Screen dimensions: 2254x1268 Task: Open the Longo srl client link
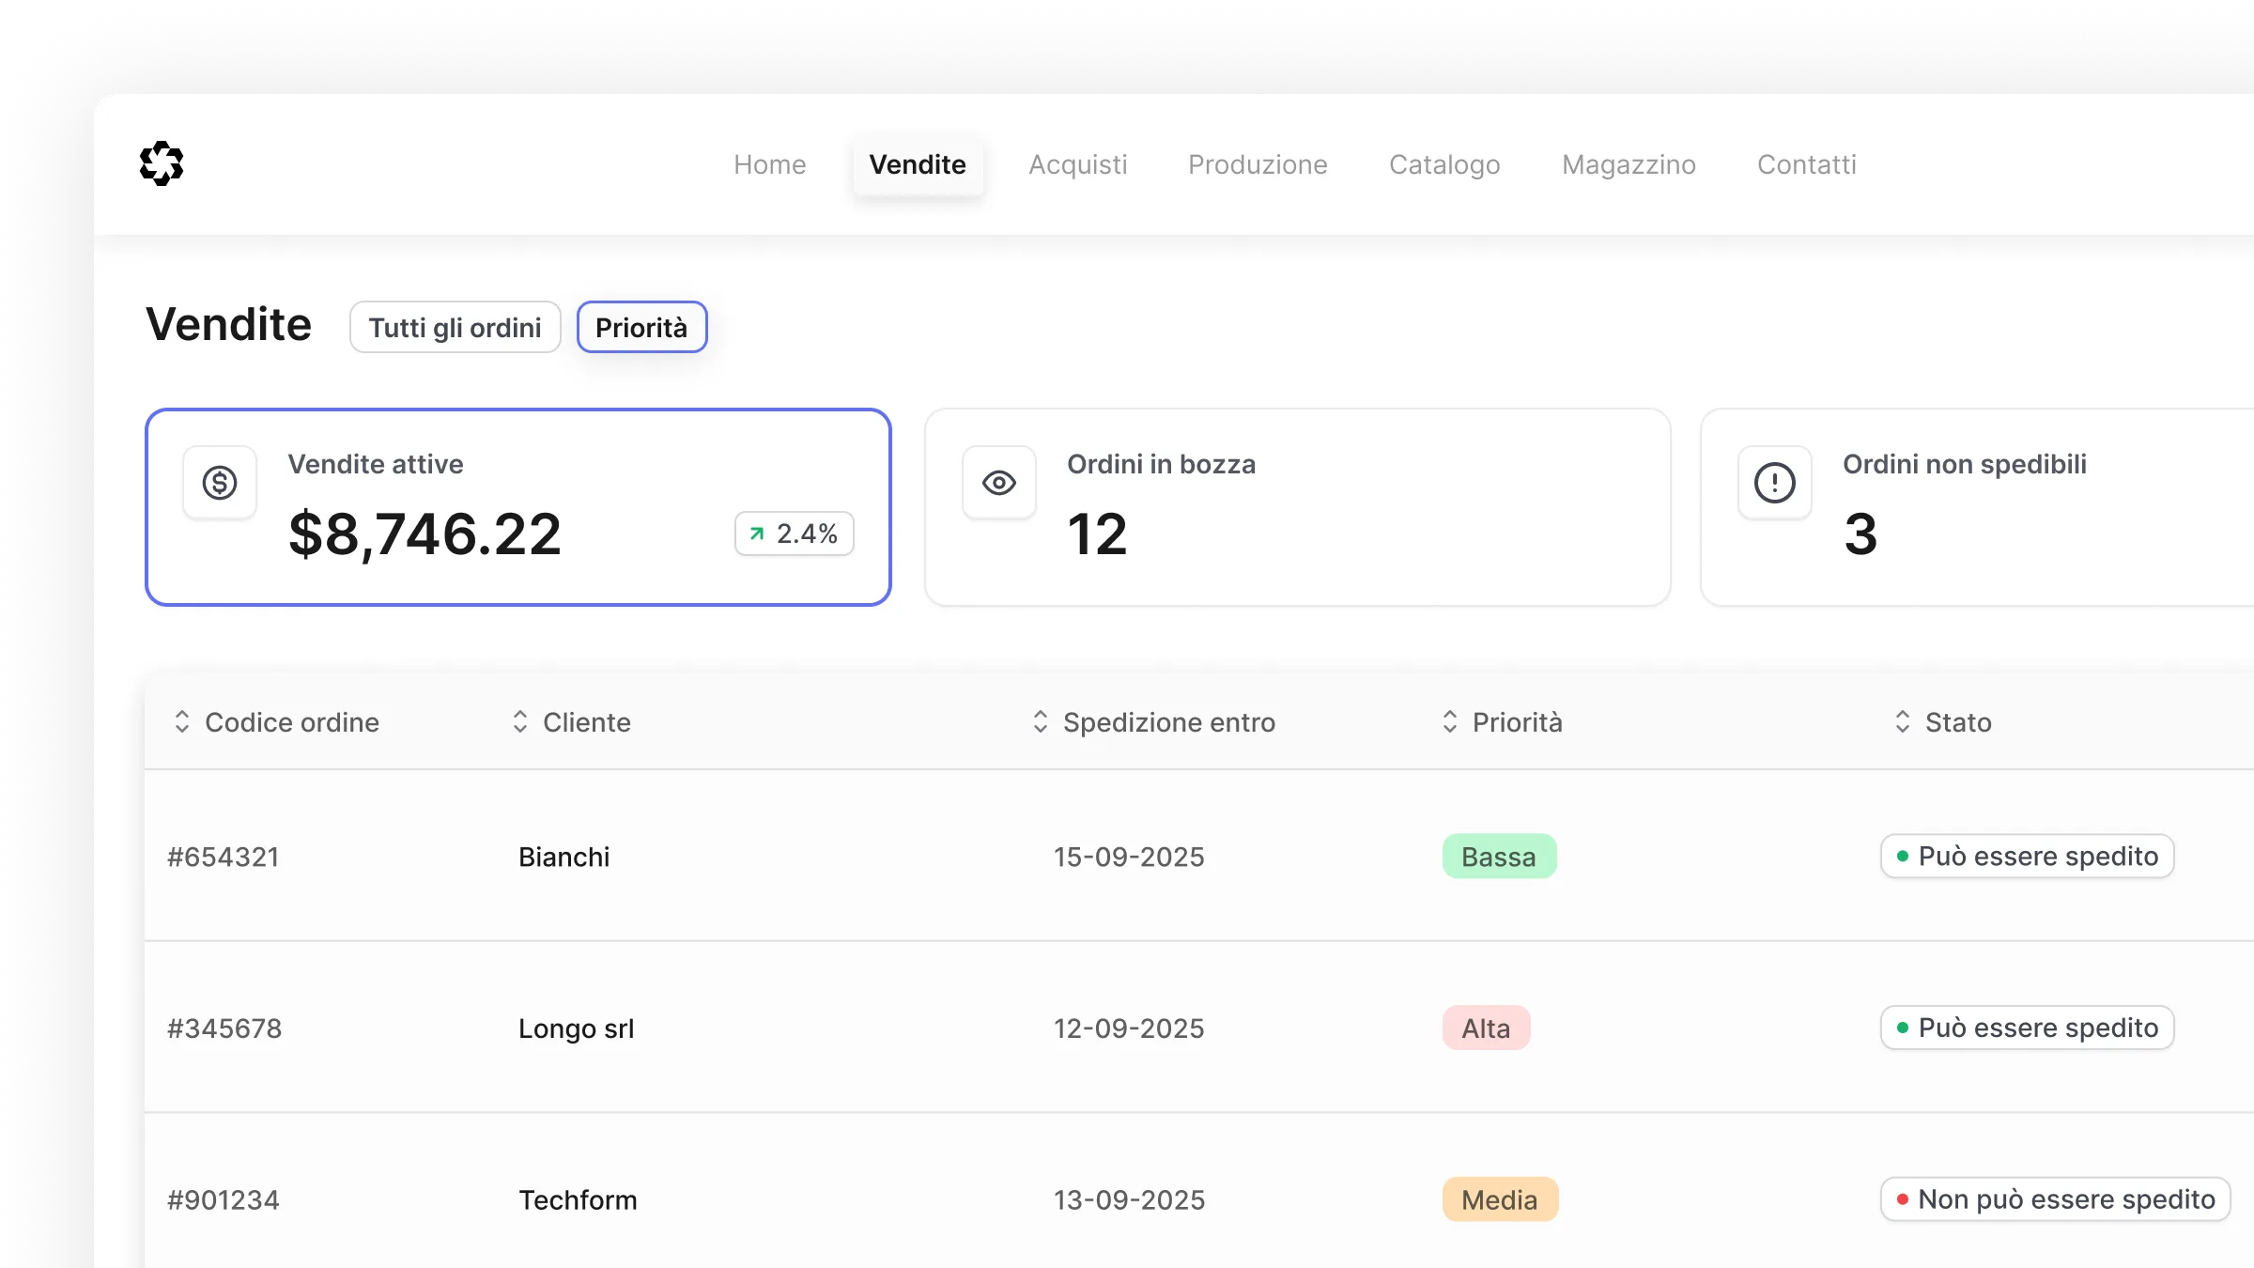(576, 1028)
